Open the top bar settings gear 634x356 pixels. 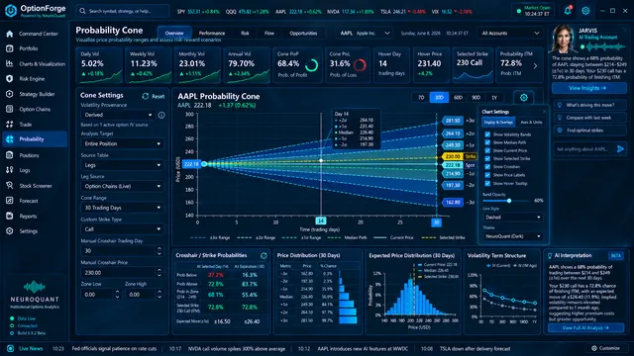pos(585,11)
